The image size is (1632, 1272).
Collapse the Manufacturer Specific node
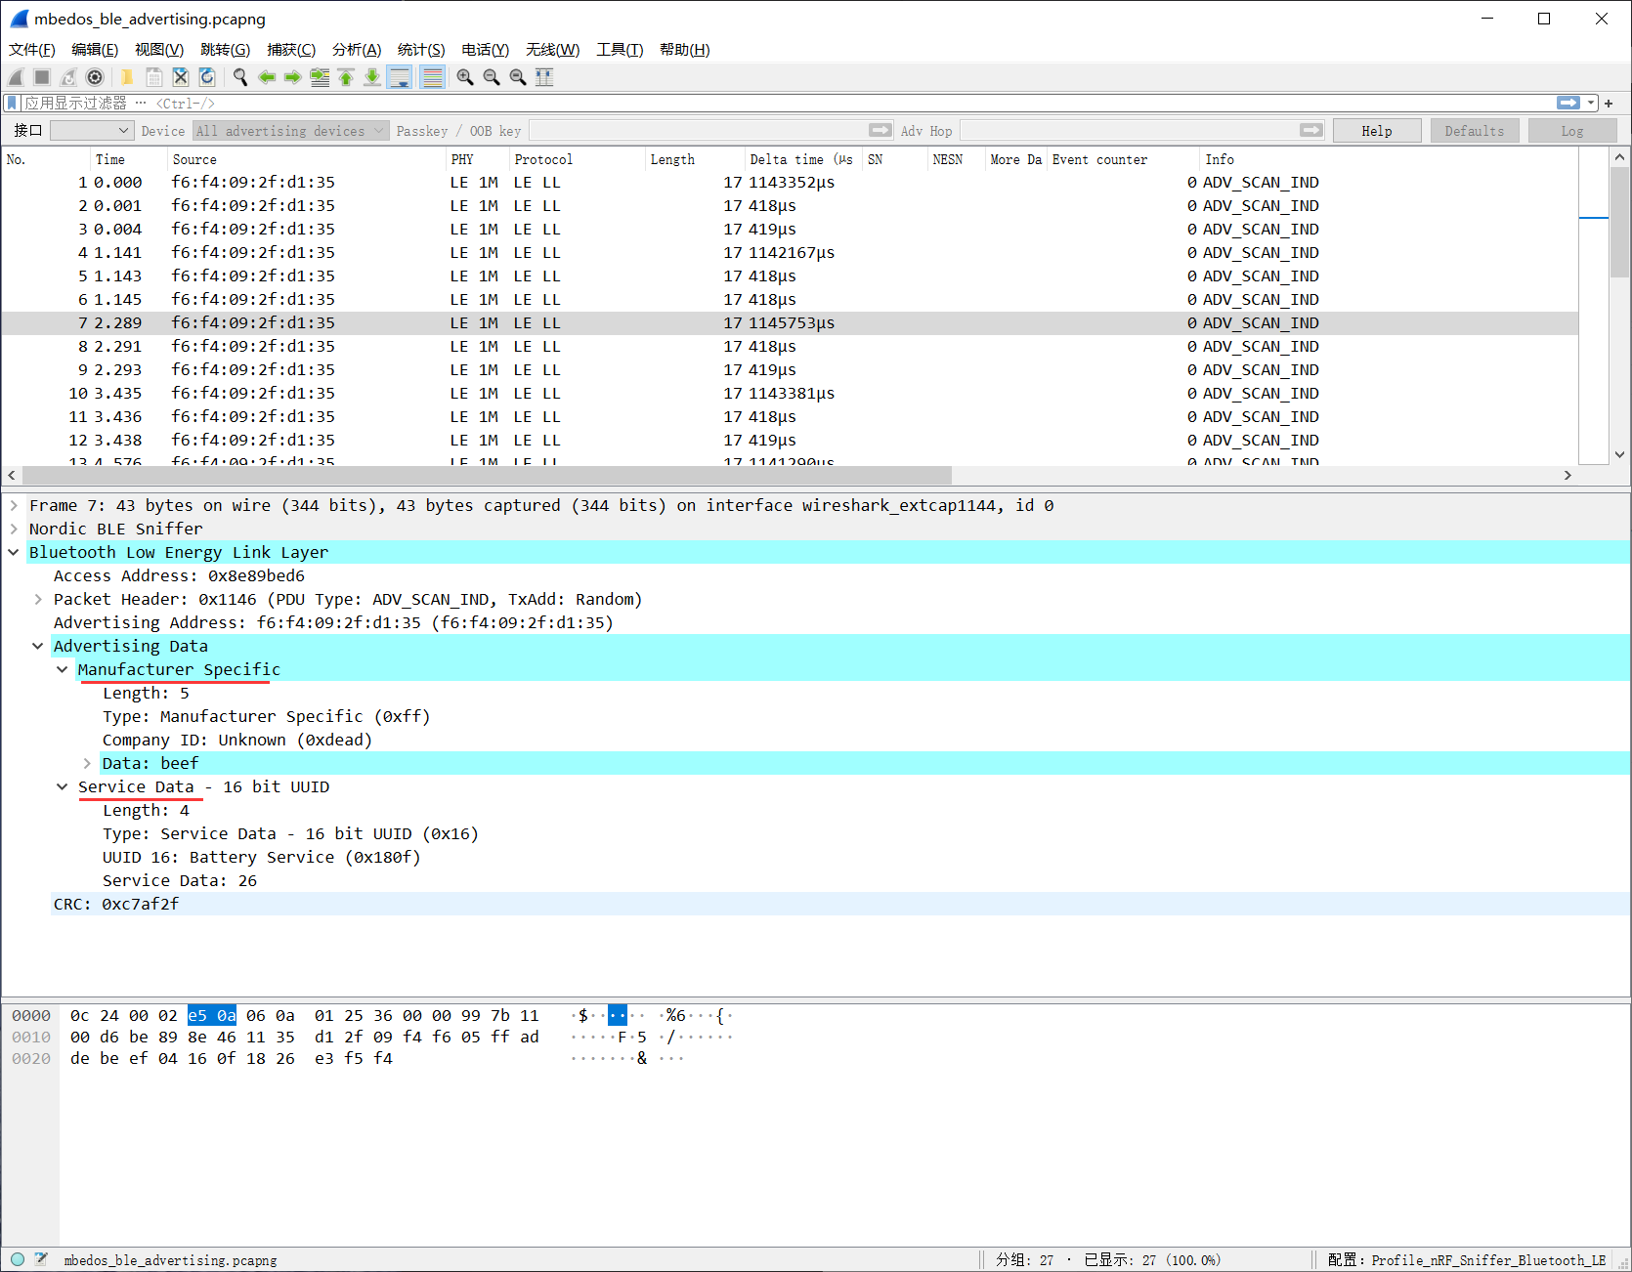coord(63,669)
